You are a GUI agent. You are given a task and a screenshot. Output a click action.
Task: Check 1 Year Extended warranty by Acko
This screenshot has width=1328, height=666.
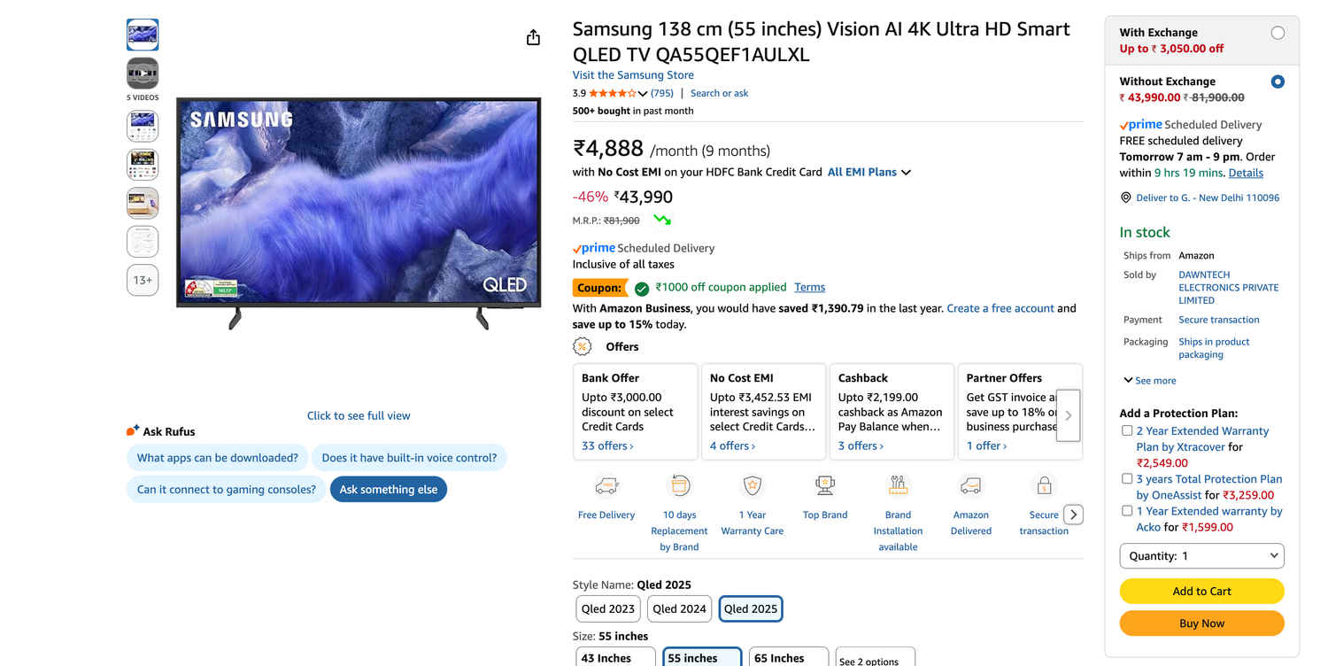(x=1127, y=510)
